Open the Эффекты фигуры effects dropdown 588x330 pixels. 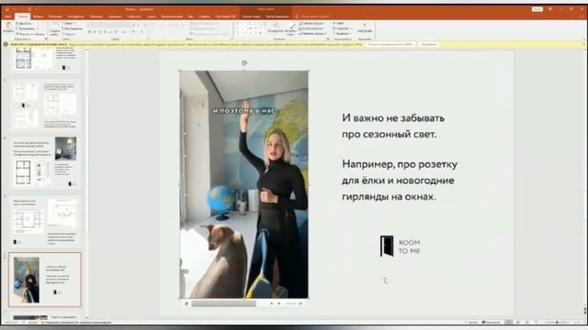(312, 34)
